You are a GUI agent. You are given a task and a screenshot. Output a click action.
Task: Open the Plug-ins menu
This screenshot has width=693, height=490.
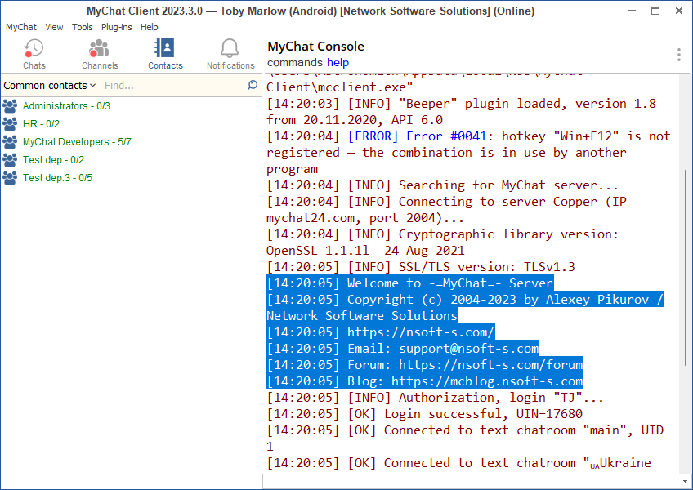116,26
